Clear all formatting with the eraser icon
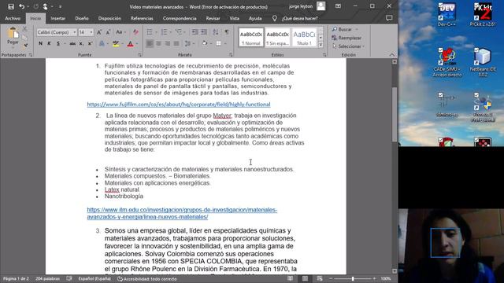The image size is (504, 283). pos(135,32)
